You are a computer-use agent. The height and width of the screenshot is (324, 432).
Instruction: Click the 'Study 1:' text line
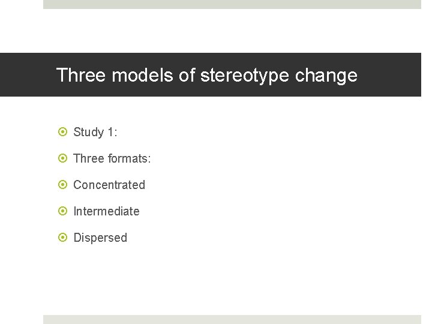95,132
